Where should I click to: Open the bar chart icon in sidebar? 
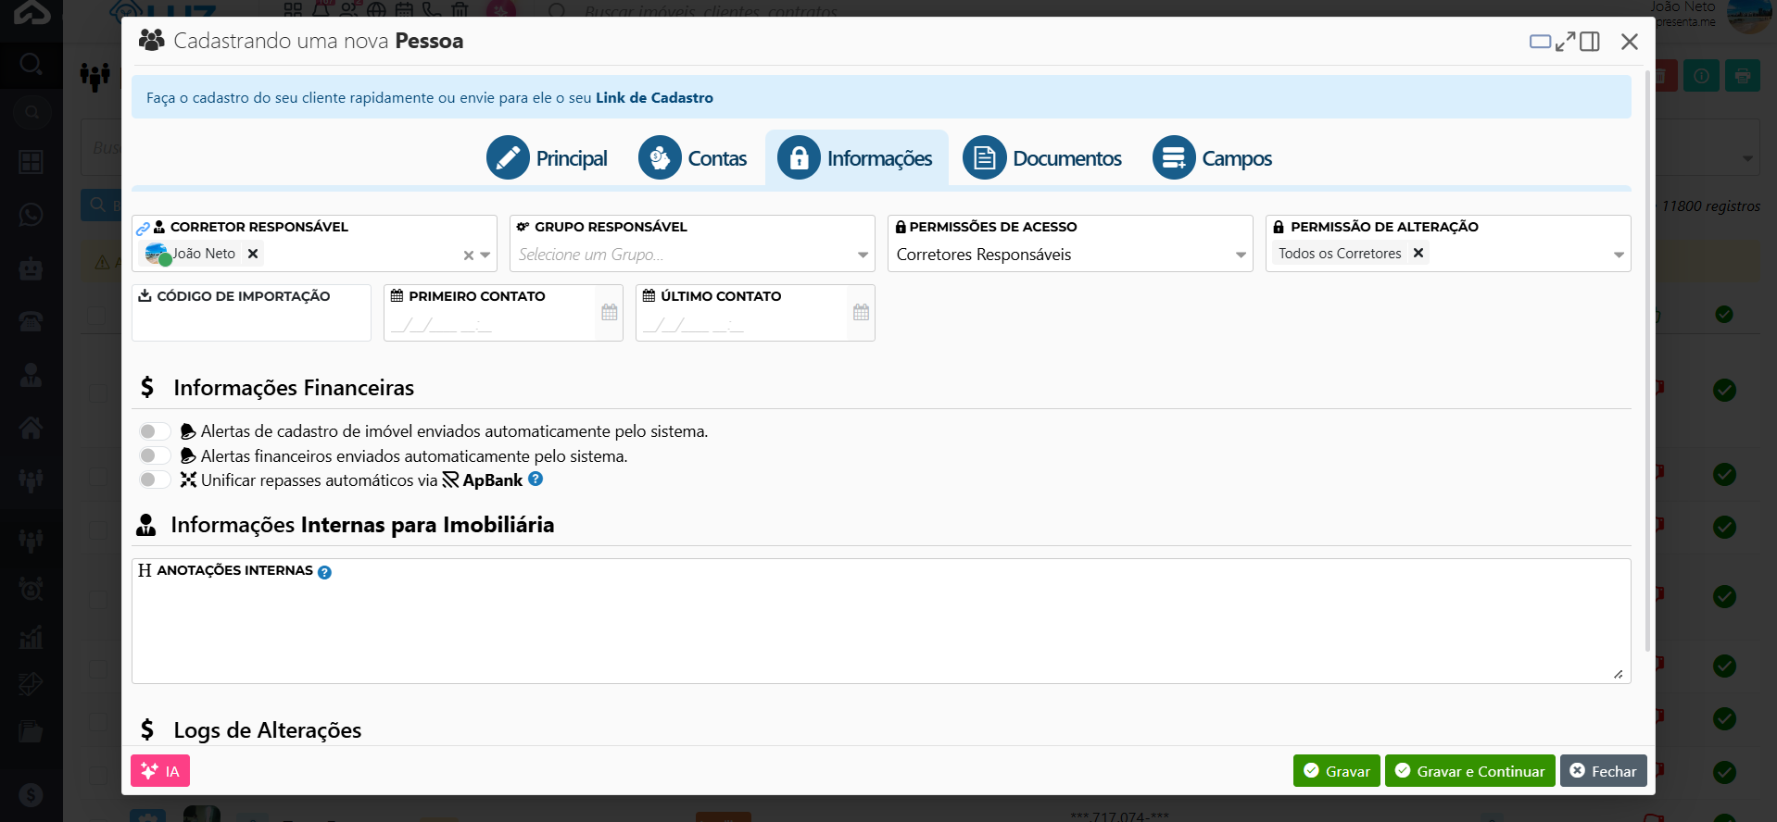pos(31,637)
